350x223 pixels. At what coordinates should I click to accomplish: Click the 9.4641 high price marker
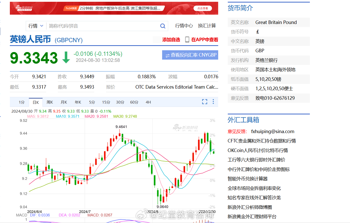pyautogui.click(x=121, y=127)
